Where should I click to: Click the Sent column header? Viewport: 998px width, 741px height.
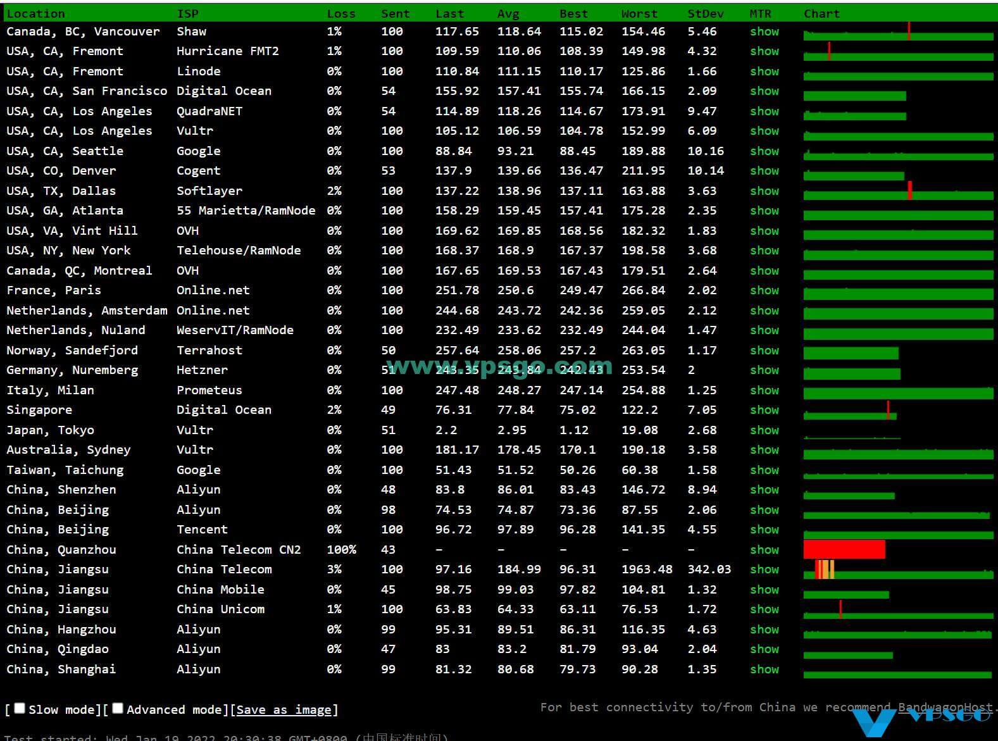396,13
